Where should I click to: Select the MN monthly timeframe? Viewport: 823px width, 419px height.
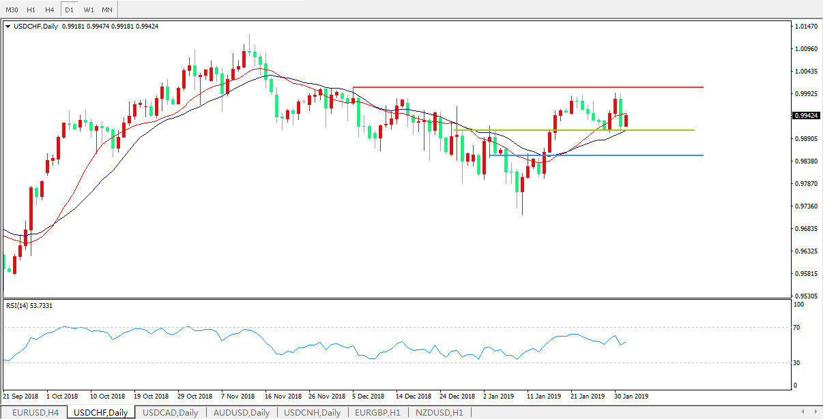(107, 10)
